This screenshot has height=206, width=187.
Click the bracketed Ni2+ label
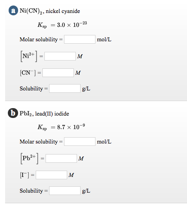tap(29, 56)
